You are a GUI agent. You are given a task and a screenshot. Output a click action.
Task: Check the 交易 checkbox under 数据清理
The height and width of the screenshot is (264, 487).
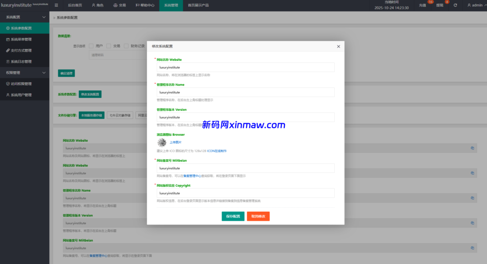click(109, 46)
